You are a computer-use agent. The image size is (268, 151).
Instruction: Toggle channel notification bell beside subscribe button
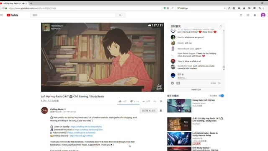[x=161, y=111]
